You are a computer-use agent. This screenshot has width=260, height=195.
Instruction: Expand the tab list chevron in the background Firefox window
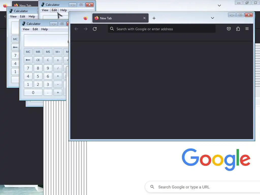click(219, 6)
